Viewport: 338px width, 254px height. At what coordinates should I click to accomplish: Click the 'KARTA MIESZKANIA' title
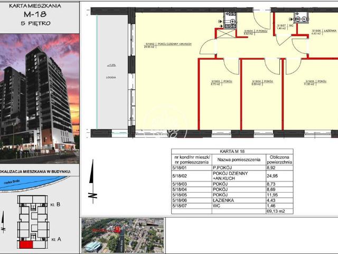click(x=35, y=6)
